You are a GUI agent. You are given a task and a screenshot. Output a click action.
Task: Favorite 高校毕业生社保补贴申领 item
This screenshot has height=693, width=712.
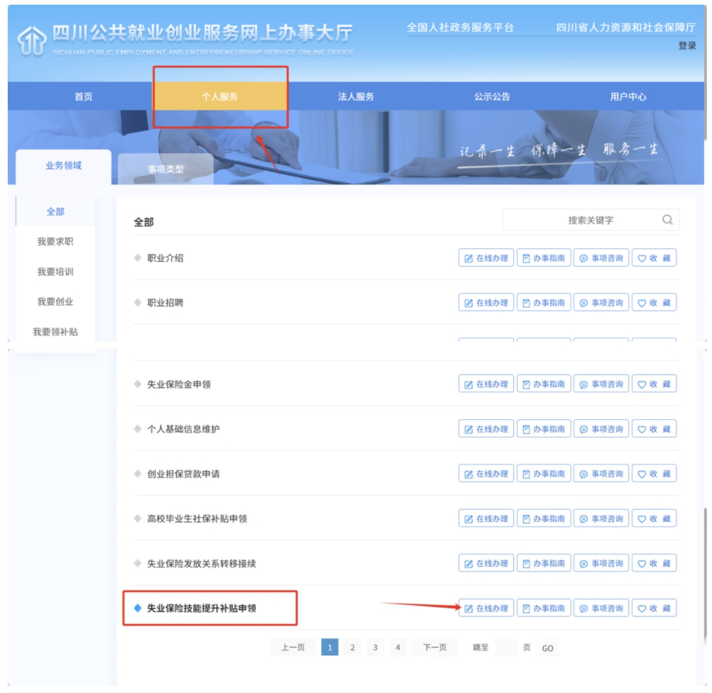654,519
